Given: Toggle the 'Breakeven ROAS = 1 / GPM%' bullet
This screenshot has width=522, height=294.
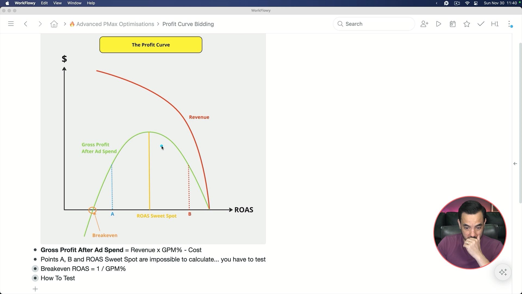Looking at the screenshot, I should pyautogui.click(x=35, y=269).
